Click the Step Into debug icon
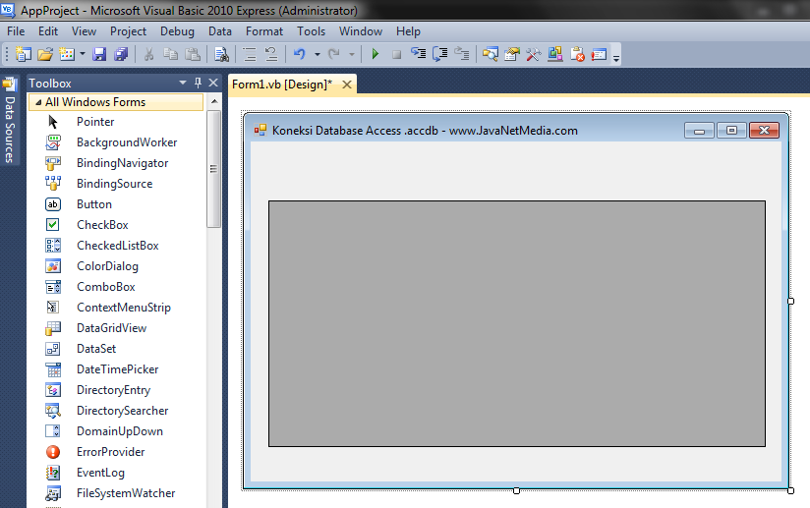810x508 pixels. tap(419, 54)
